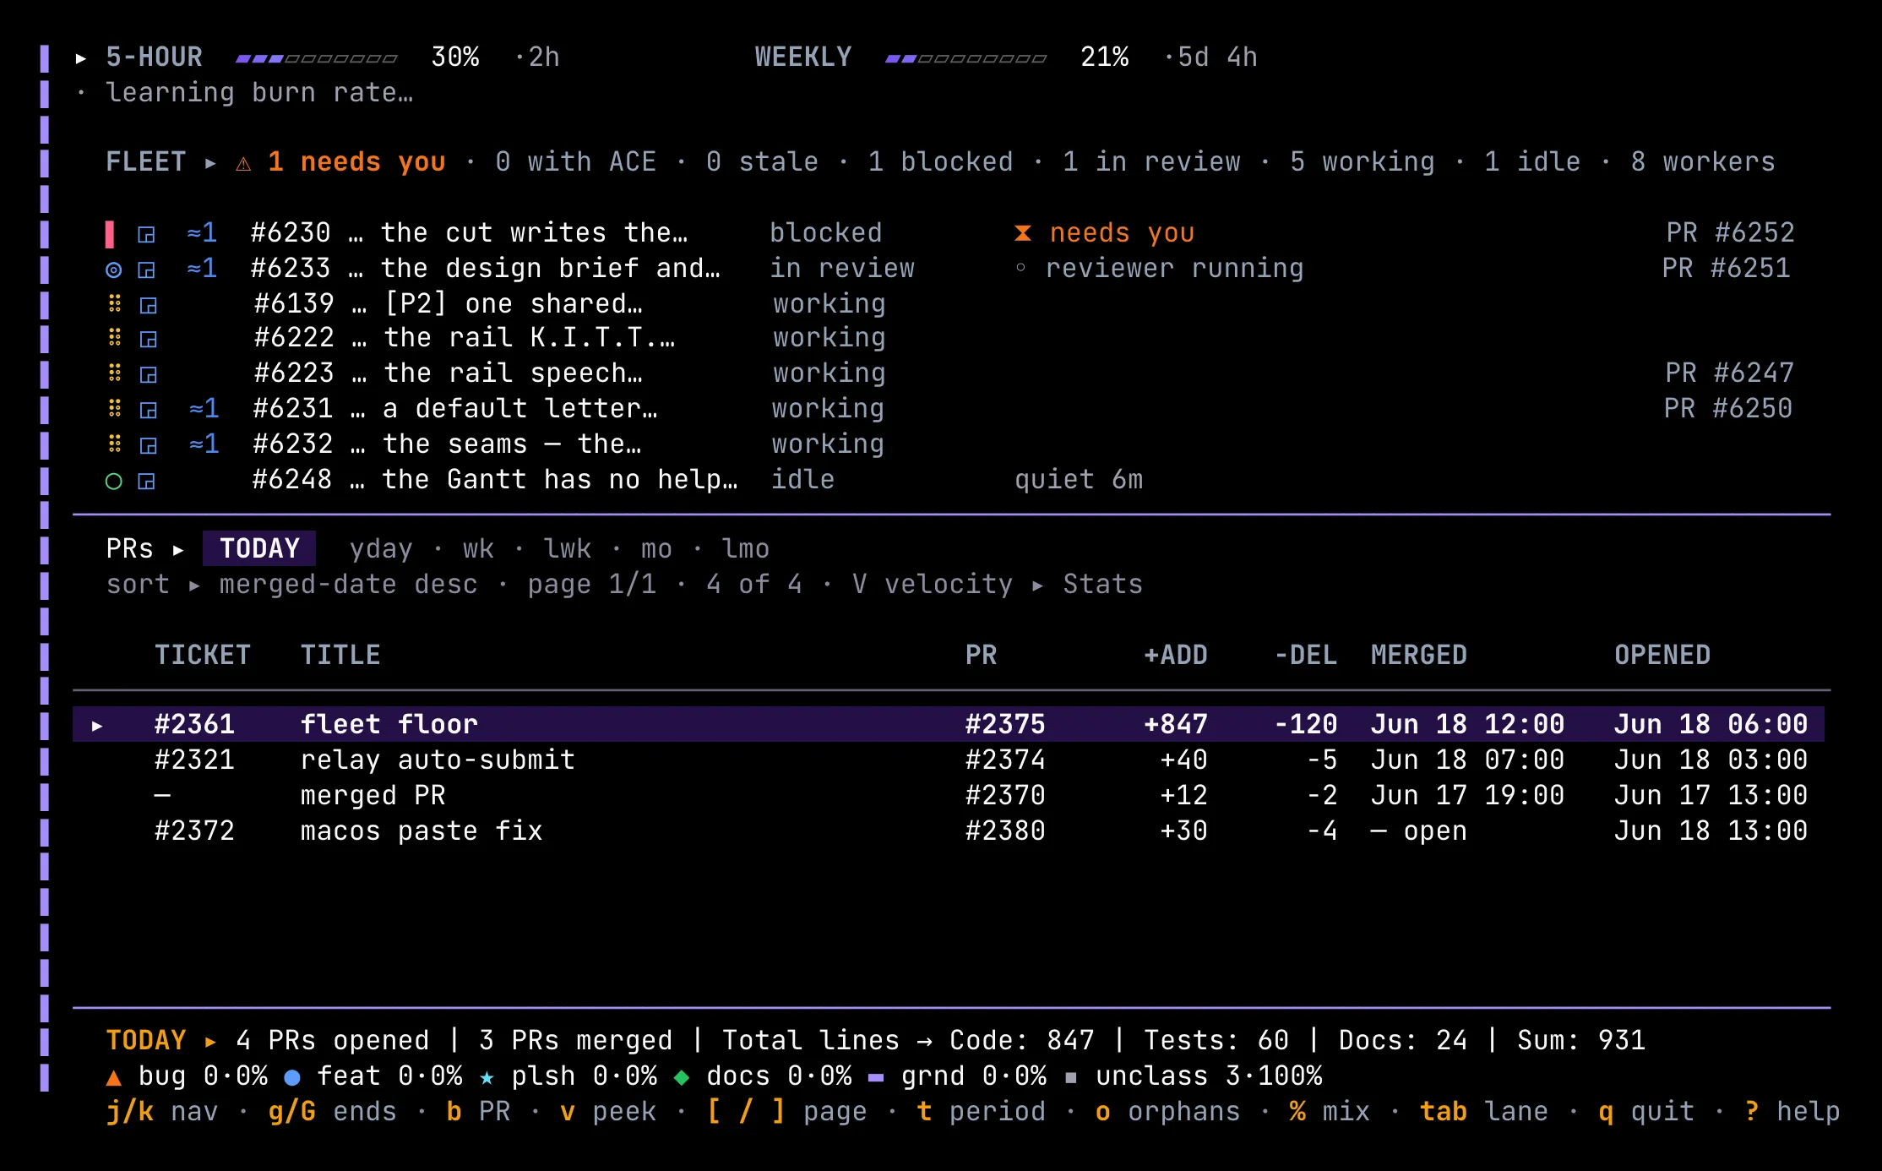This screenshot has width=1882, height=1171.
Task: Expand the 5-HOUR usage arrow
Action: (x=81, y=58)
